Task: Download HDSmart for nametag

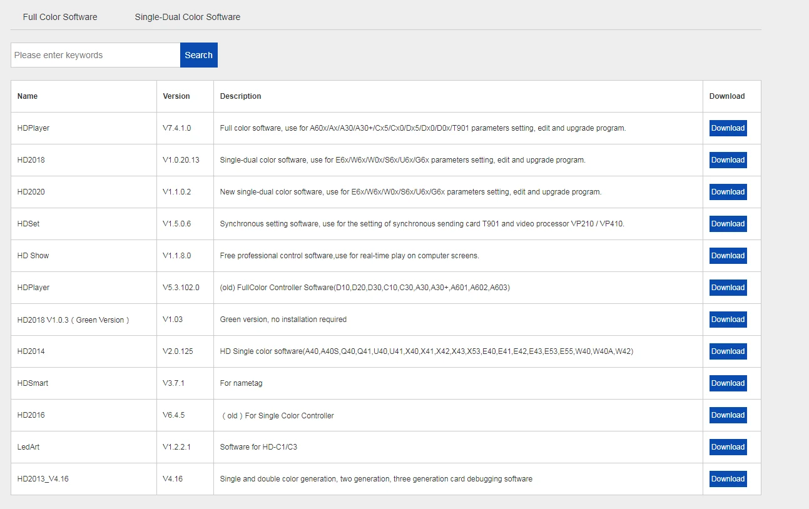Action: pos(728,383)
